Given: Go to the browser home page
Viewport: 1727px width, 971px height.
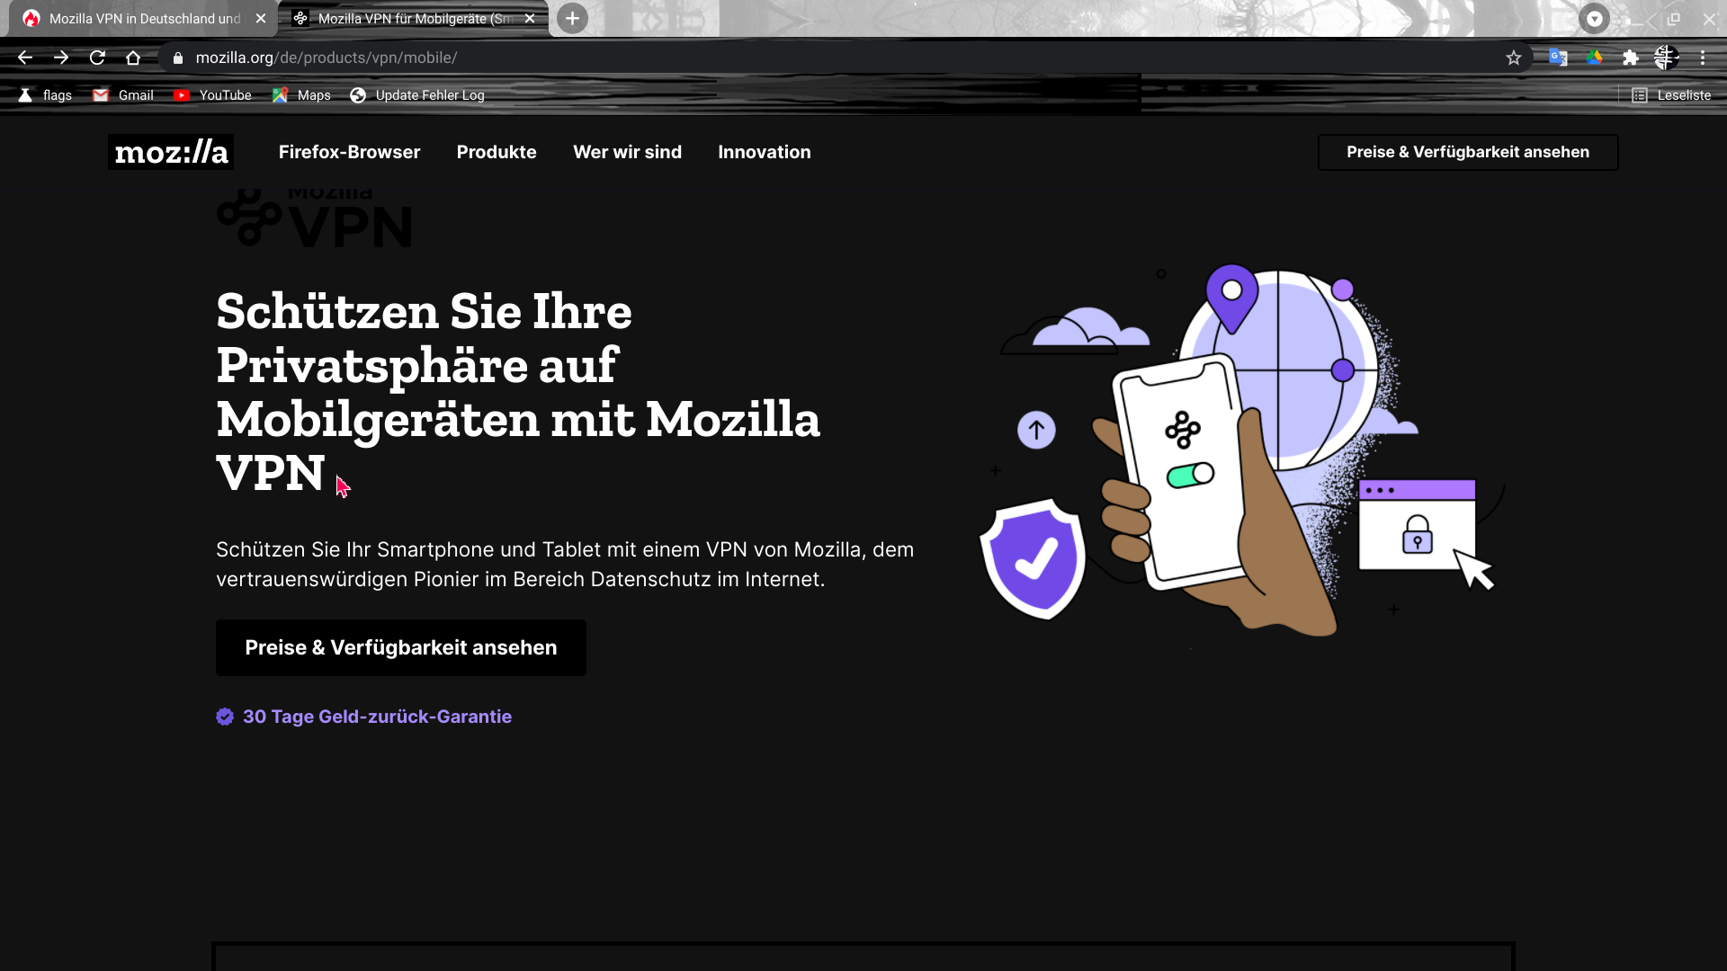Looking at the screenshot, I should coord(133,58).
